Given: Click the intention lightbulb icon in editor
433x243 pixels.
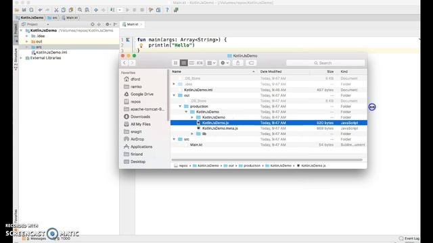Looking at the screenshot, I should coord(141,45).
